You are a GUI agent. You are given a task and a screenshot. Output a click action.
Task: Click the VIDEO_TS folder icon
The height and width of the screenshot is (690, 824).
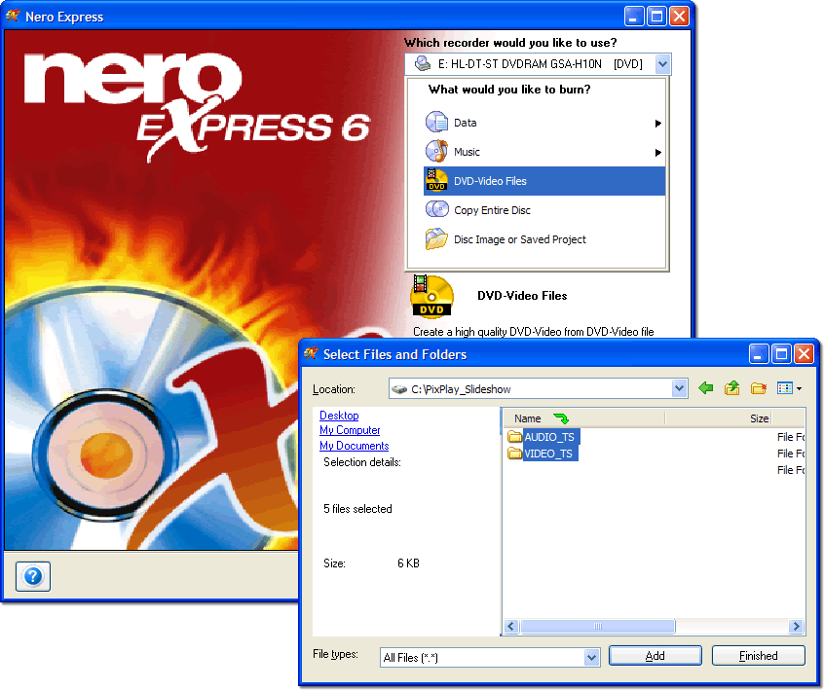click(514, 453)
